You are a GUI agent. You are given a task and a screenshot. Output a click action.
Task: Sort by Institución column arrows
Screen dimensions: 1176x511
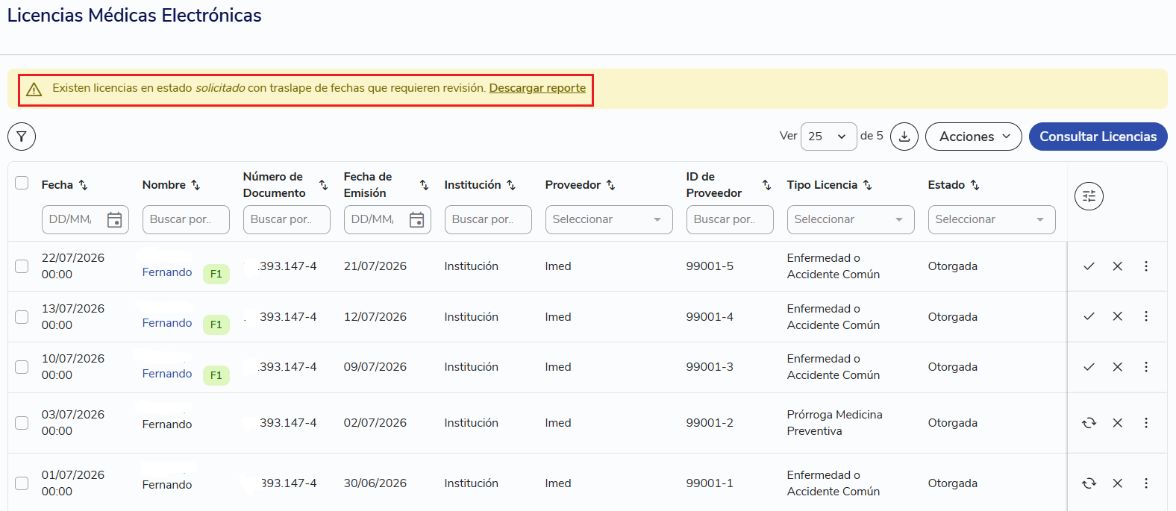click(511, 185)
